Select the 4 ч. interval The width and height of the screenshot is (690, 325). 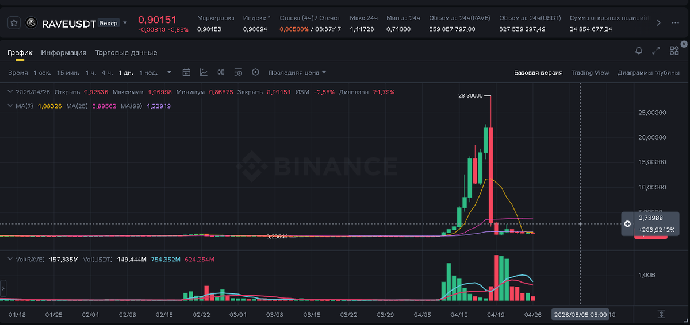(x=108, y=73)
